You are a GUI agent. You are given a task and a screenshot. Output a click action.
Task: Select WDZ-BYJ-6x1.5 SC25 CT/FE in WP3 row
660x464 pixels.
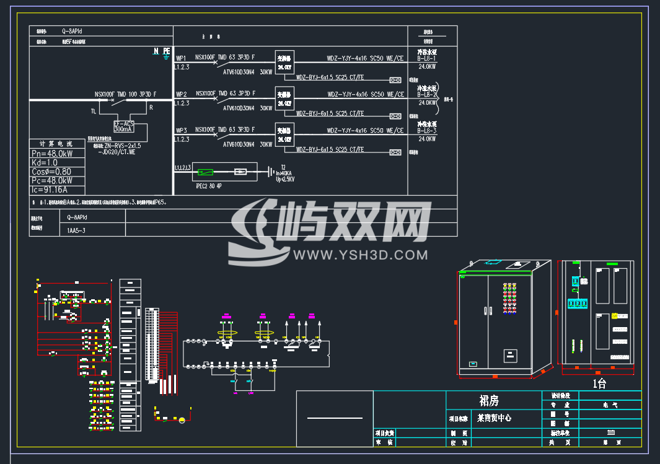click(330, 150)
